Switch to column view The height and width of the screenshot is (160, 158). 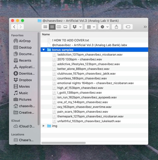pos(59,27)
